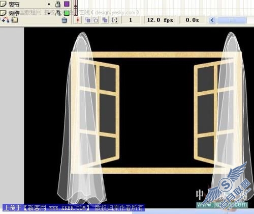The image size is (254, 214).
Task: Toggle visibility dot of 窗帘 layer
Action: [x=49, y=4]
